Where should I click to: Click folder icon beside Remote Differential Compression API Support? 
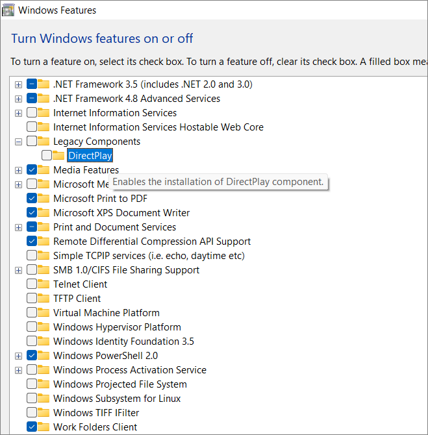point(44,241)
